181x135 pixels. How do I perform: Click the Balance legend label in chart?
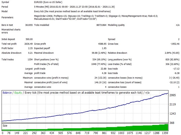point(7,93)
